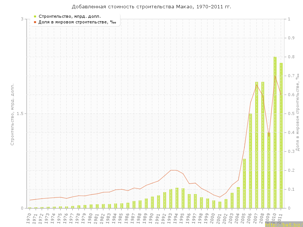Screen dimensions: 303x227
Task: Click the orange line peak at 2010
Action: tap(275, 76)
